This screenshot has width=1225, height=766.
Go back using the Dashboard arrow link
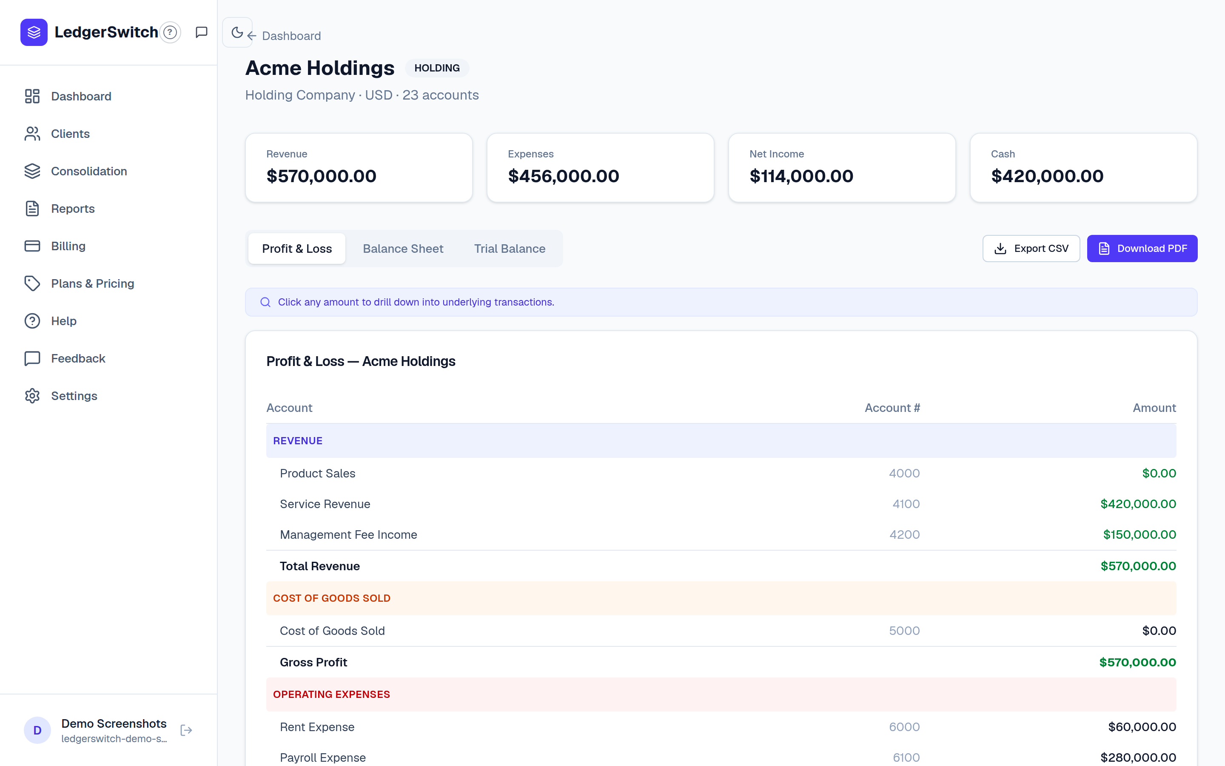[x=284, y=36]
